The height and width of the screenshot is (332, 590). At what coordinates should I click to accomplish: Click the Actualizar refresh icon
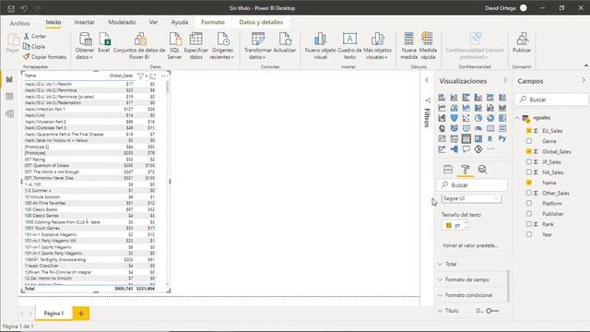tap(285, 42)
